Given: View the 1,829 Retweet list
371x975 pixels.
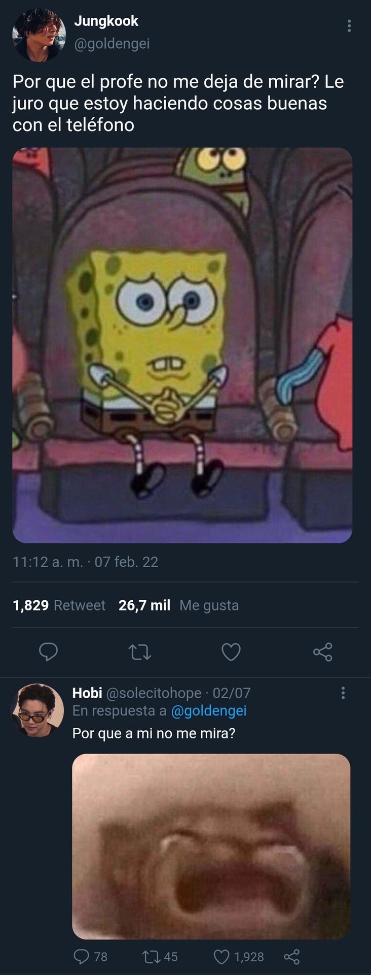Looking at the screenshot, I should click(x=59, y=605).
